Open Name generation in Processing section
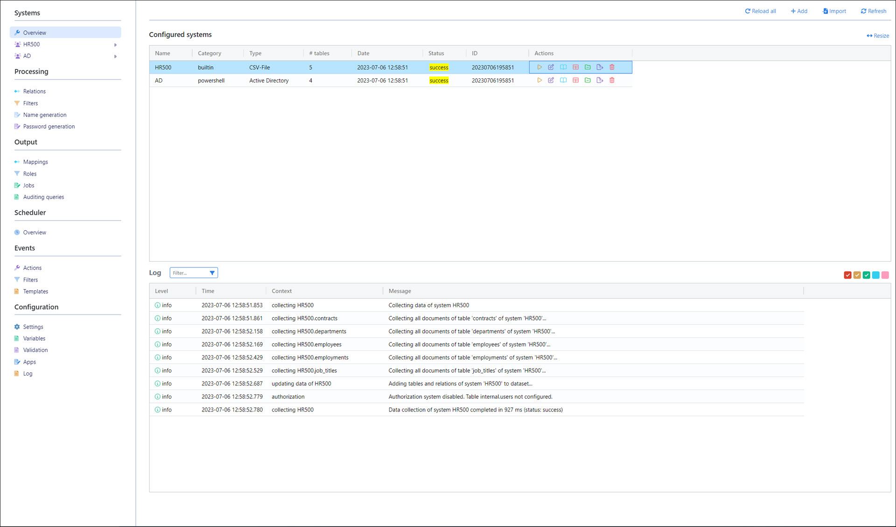 (x=45, y=115)
